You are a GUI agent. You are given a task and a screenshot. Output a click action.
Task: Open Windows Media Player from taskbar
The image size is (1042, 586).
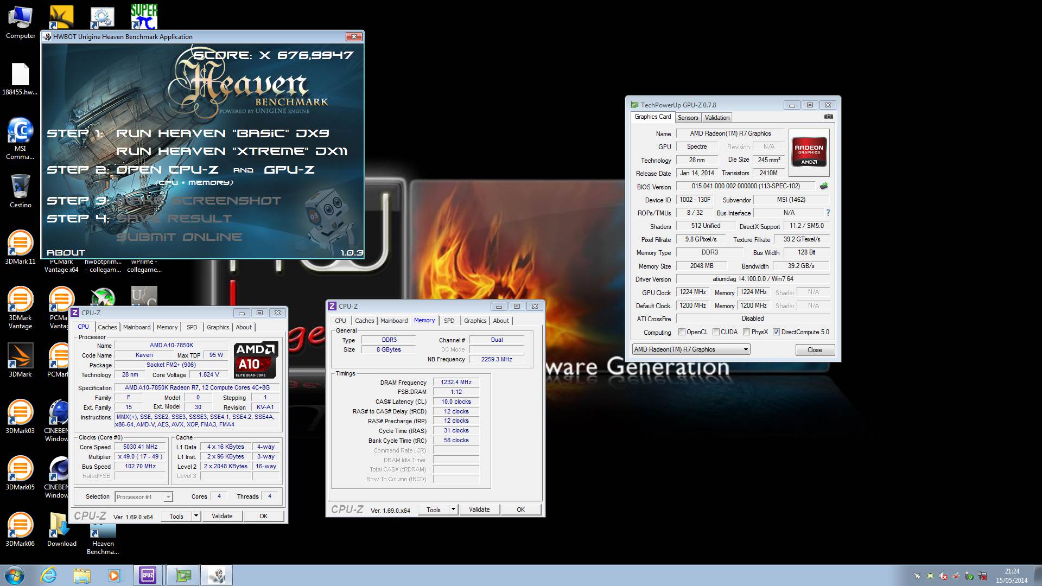click(x=115, y=575)
